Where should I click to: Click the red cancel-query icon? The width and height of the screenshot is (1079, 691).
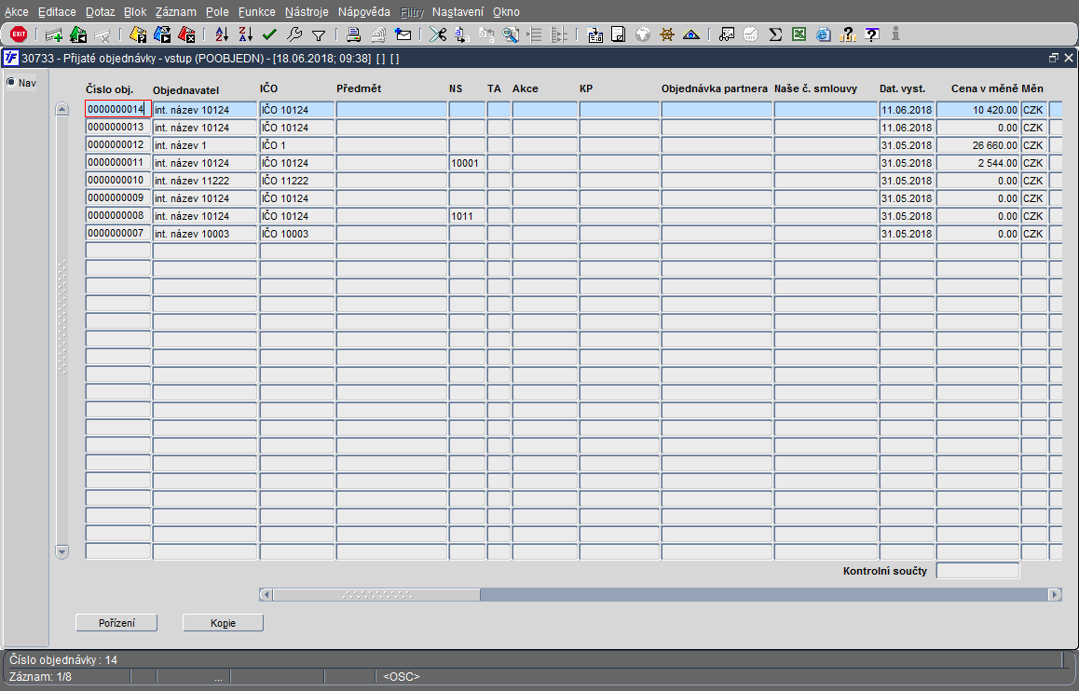[186, 34]
